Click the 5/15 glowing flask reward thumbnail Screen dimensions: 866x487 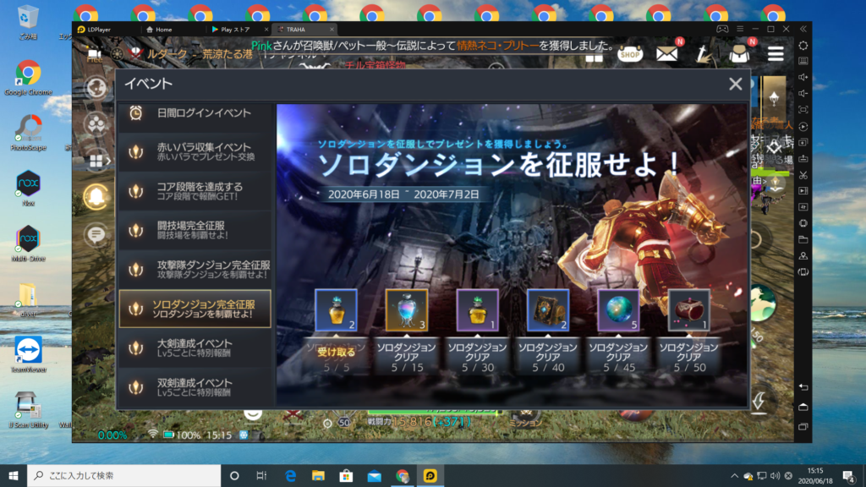point(407,309)
